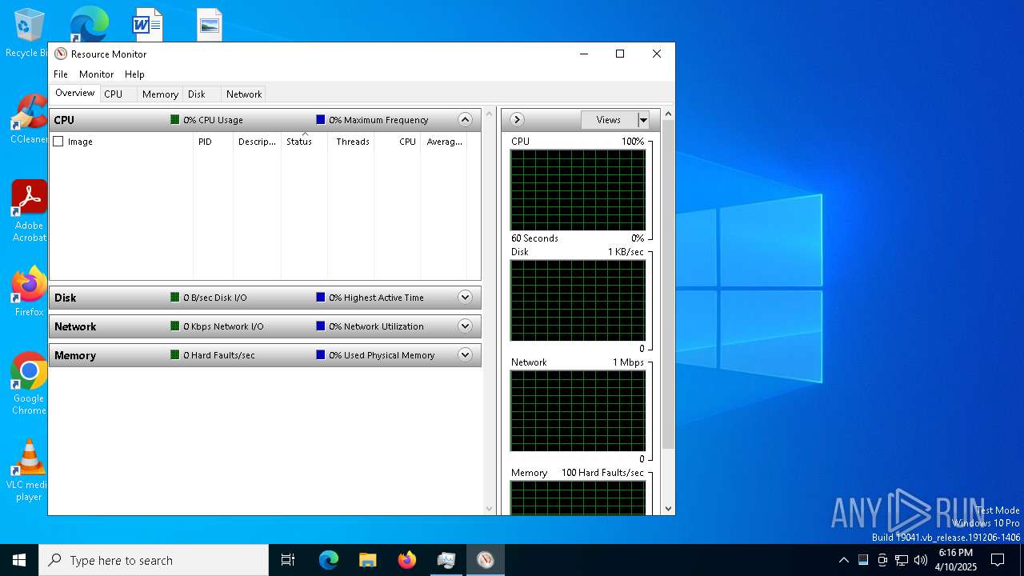Switch to the Memory tab

160,94
